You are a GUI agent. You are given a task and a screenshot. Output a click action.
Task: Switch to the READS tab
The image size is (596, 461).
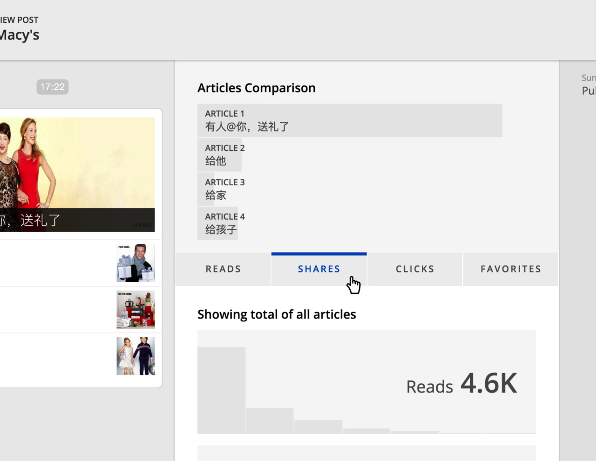click(223, 269)
